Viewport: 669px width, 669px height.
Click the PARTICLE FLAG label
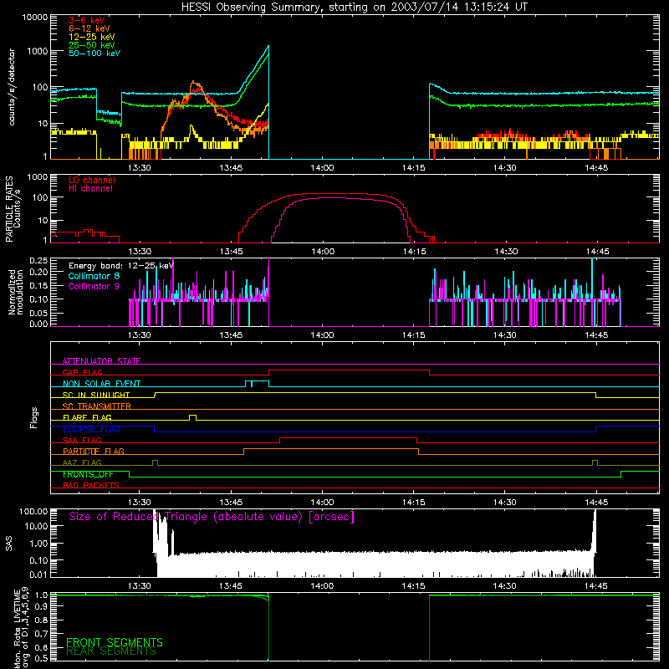(94, 452)
